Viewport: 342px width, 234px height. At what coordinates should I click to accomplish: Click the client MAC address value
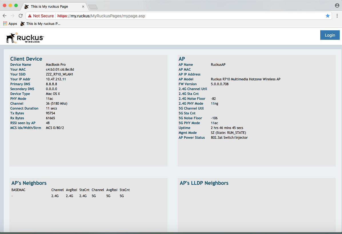pos(60,70)
